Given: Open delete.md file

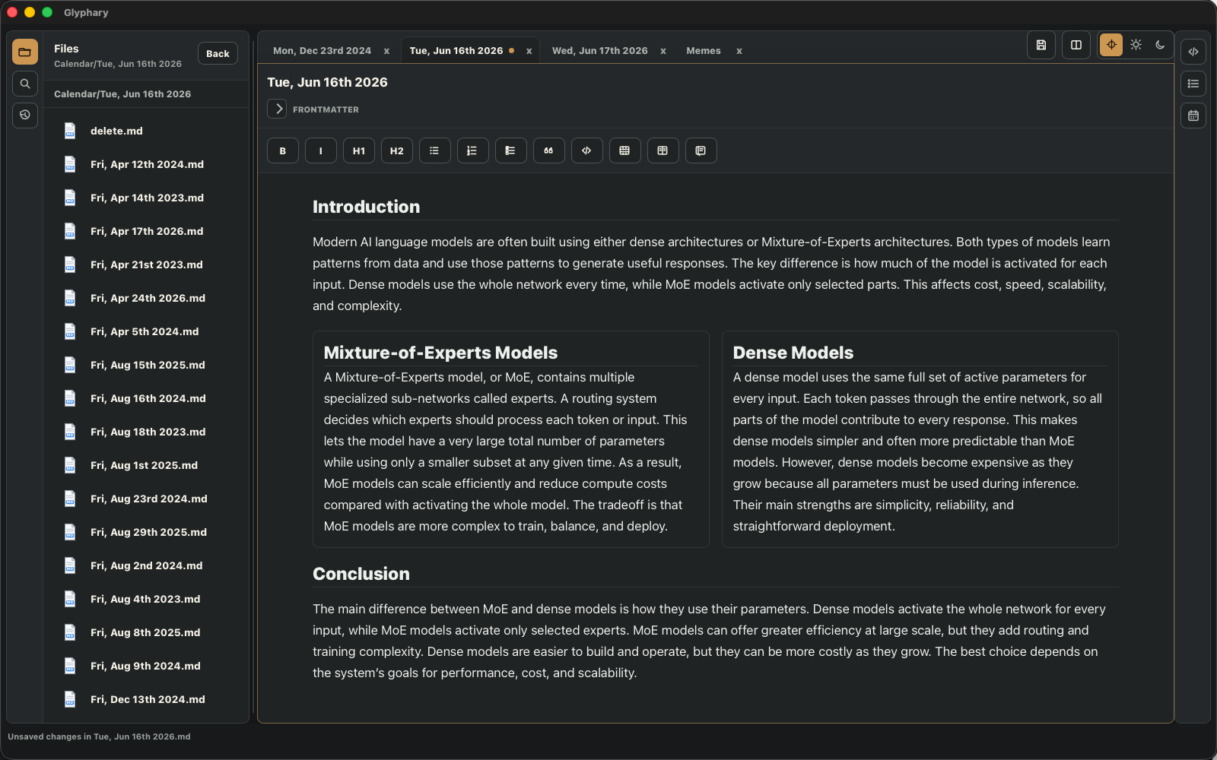Looking at the screenshot, I should pyautogui.click(x=146, y=131).
